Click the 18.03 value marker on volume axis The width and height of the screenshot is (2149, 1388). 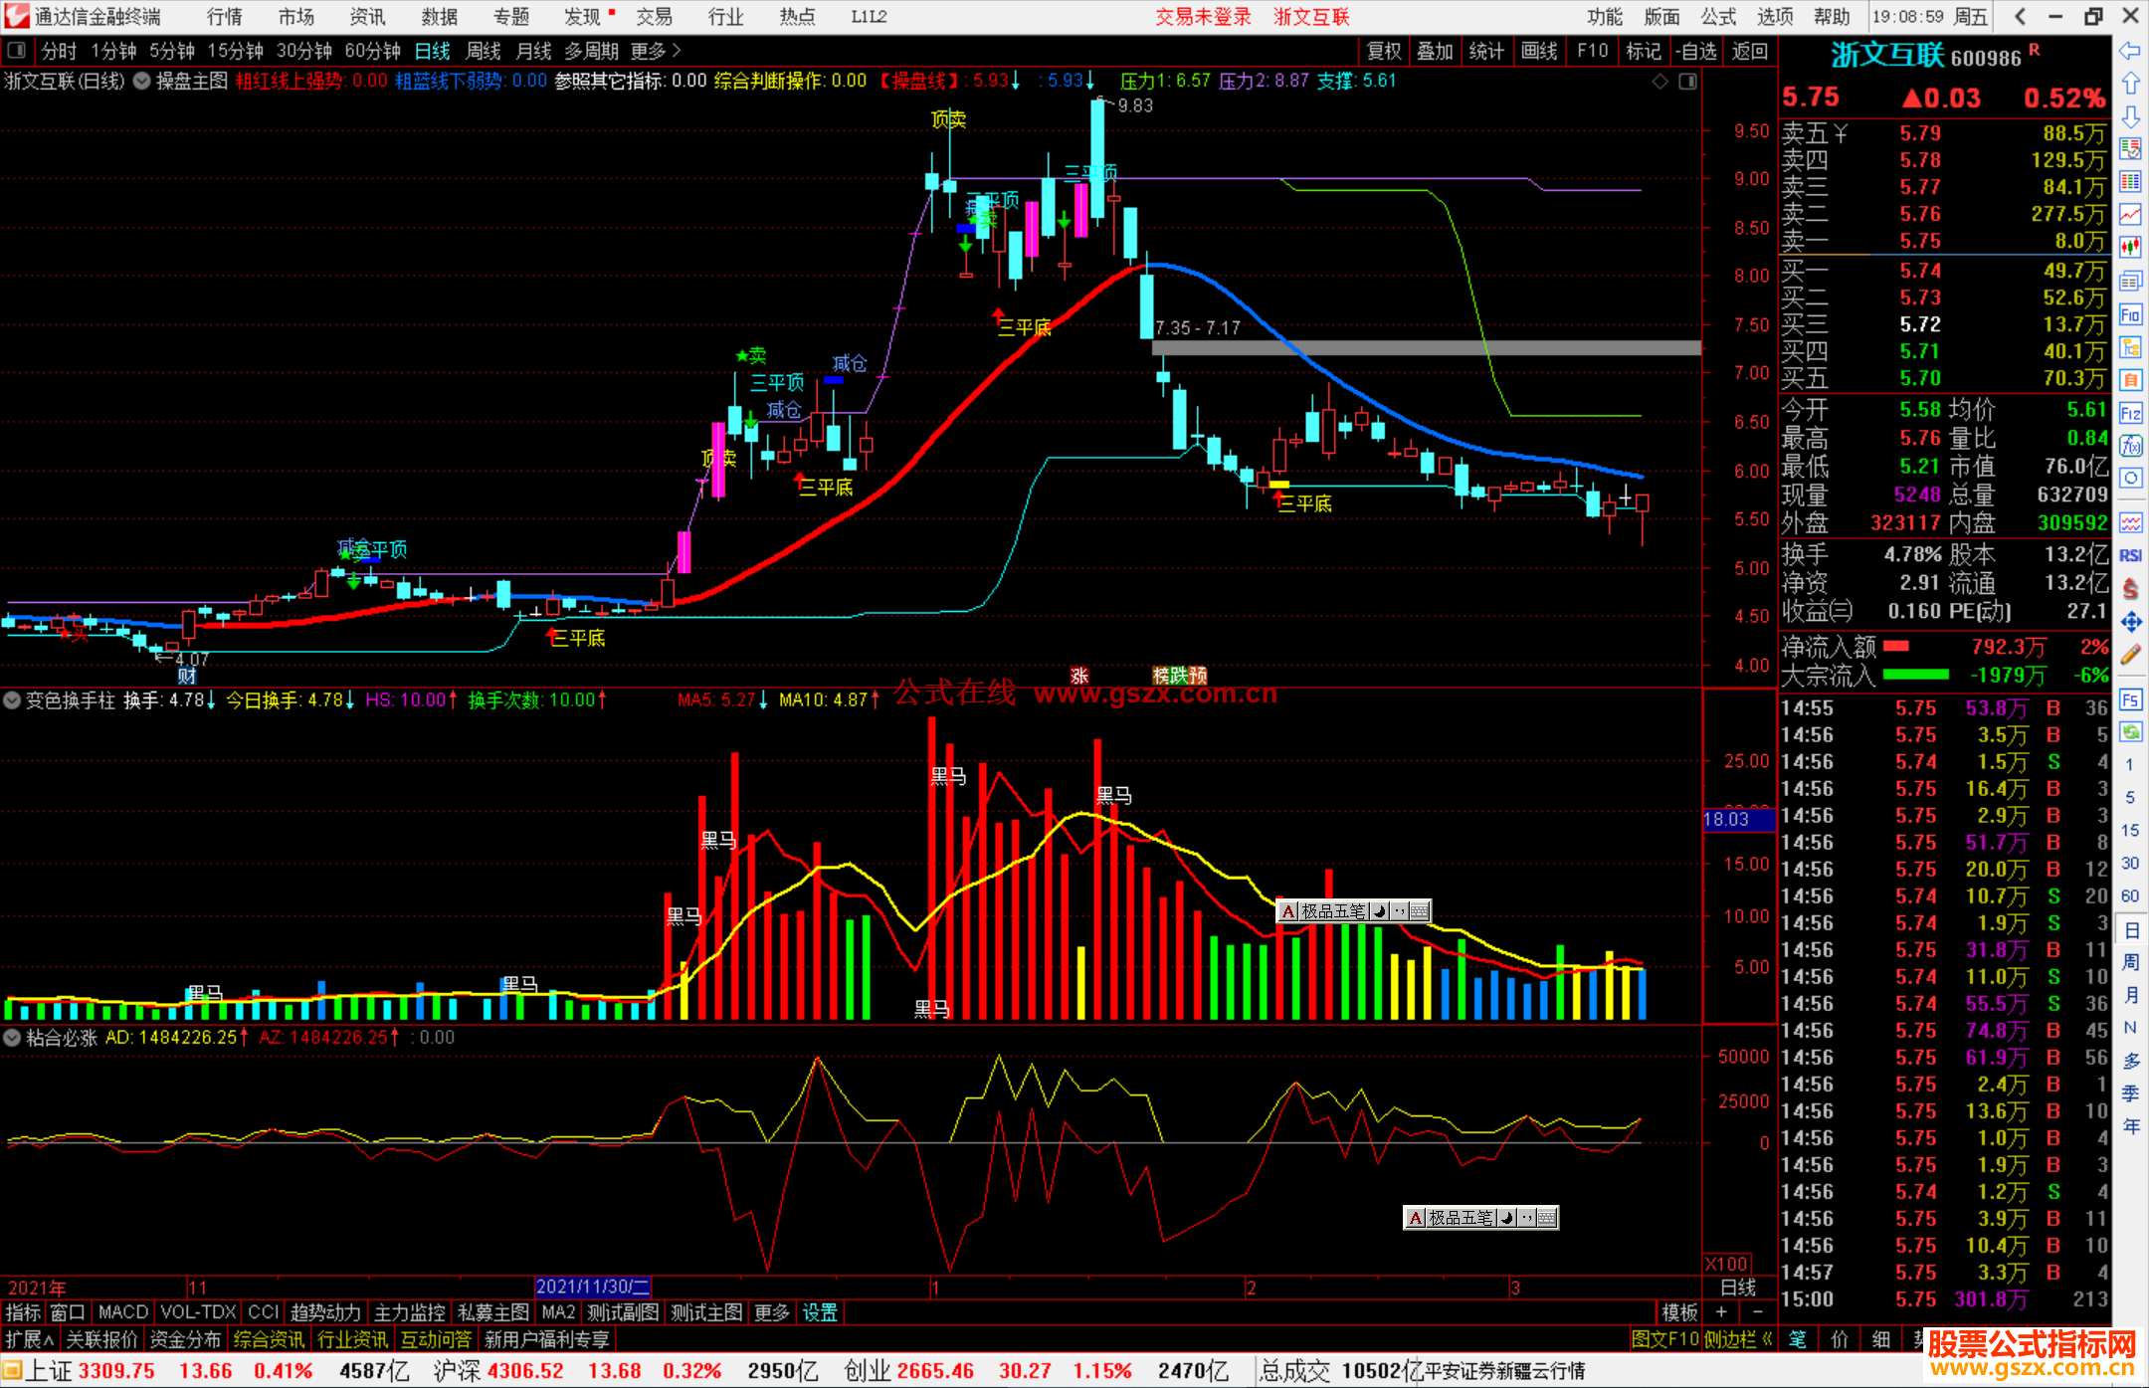[1739, 819]
